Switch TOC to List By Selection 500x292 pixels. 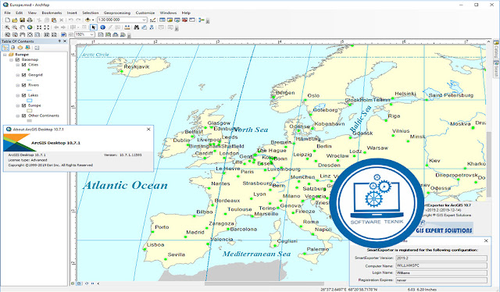coord(28,48)
